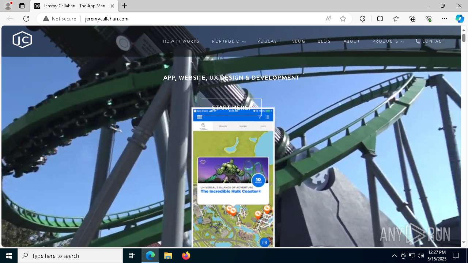Open Task View on the taskbar
Image resolution: width=468 pixels, height=263 pixels.
pyautogui.click(x=132, y=256)
